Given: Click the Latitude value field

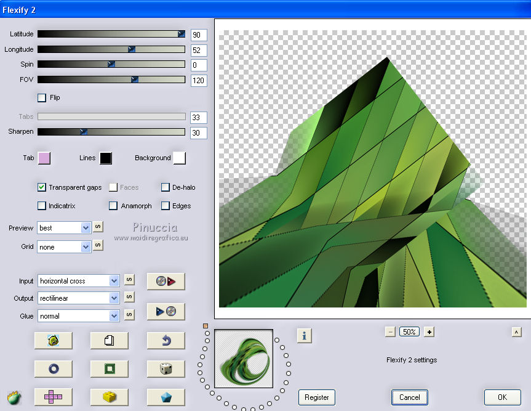Looking at the screenshot, I should tap(199, 35).
